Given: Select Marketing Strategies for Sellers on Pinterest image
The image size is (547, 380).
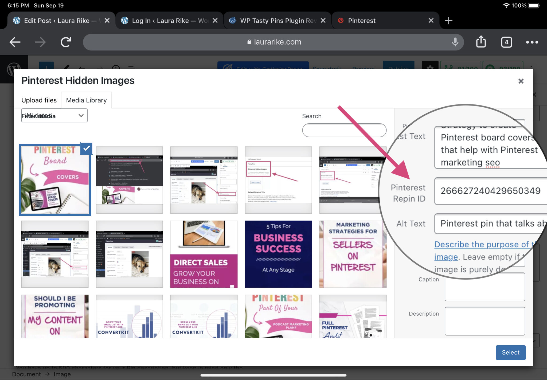Looking at the screenshot, I should pyautogui.click(x=353, y=254).
